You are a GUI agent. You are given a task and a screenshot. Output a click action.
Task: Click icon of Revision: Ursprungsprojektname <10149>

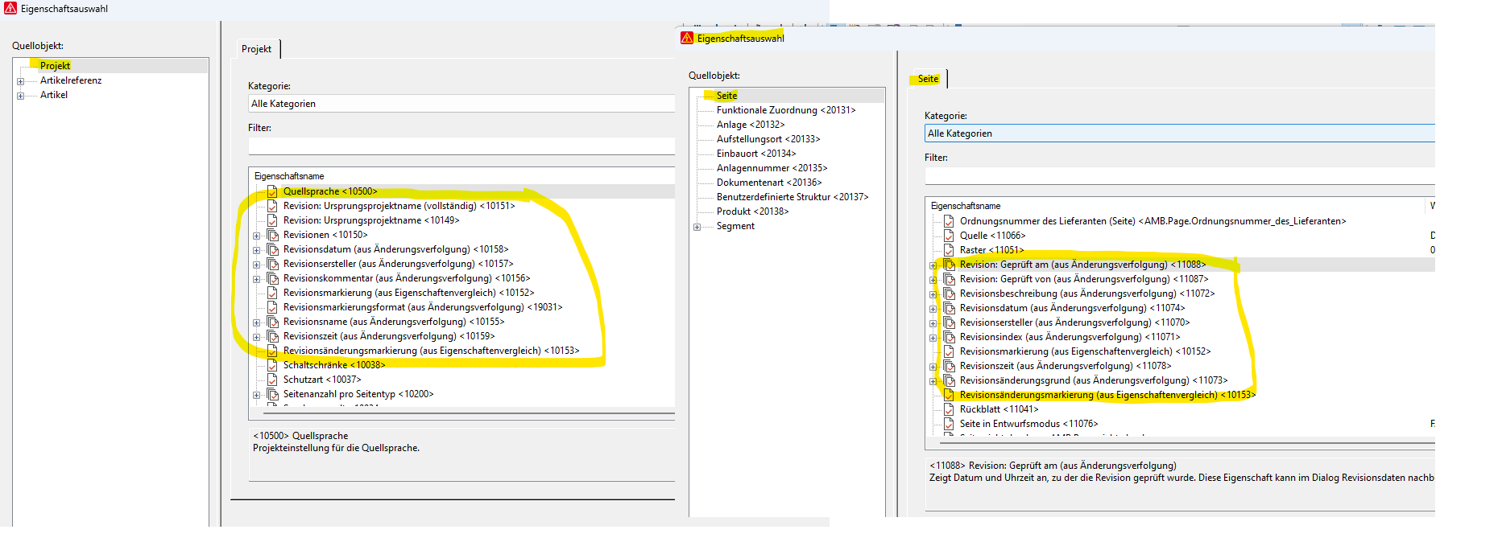point(272,220)
